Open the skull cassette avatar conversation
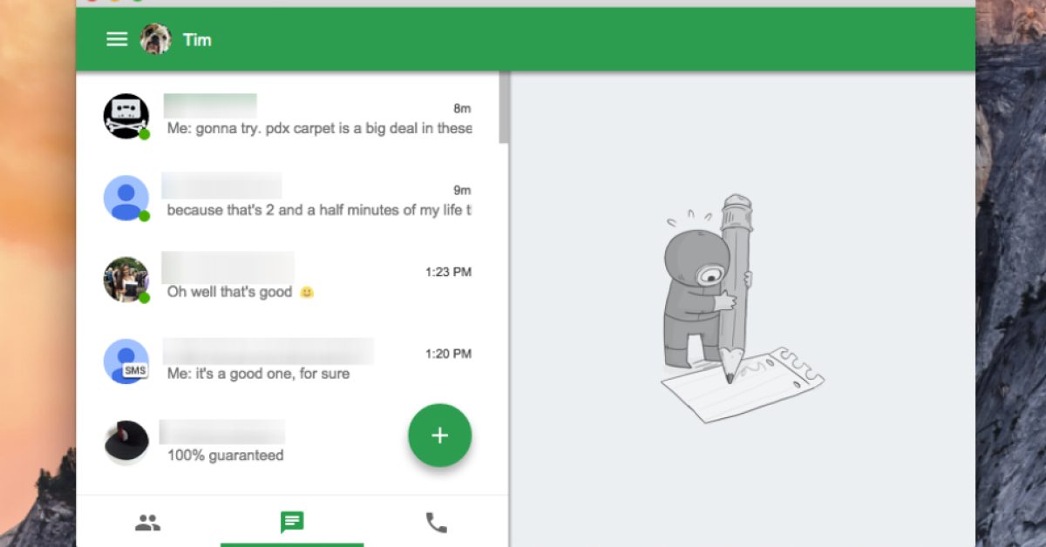The height and width of the screenshot is (547, 1046). tap(126, 116)
